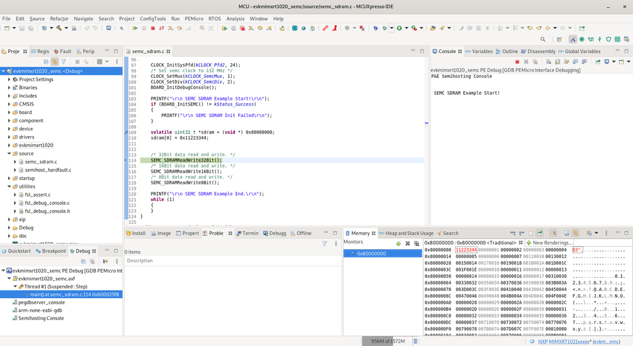Image resolution: width=633 pixels, height=346 pixels.
Task: Click the red Terminate debug icon
Action: (153, 28)
